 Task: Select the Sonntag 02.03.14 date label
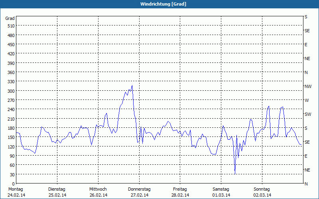[262, 192]
